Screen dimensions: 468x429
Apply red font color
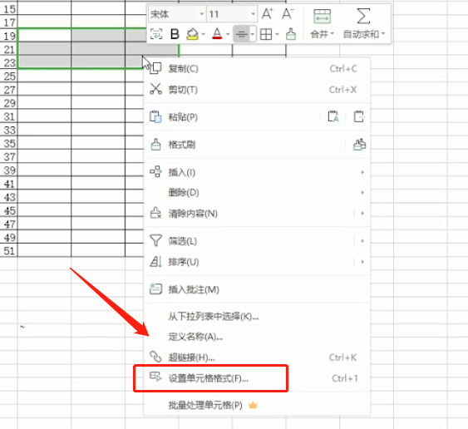click(217, 34)
